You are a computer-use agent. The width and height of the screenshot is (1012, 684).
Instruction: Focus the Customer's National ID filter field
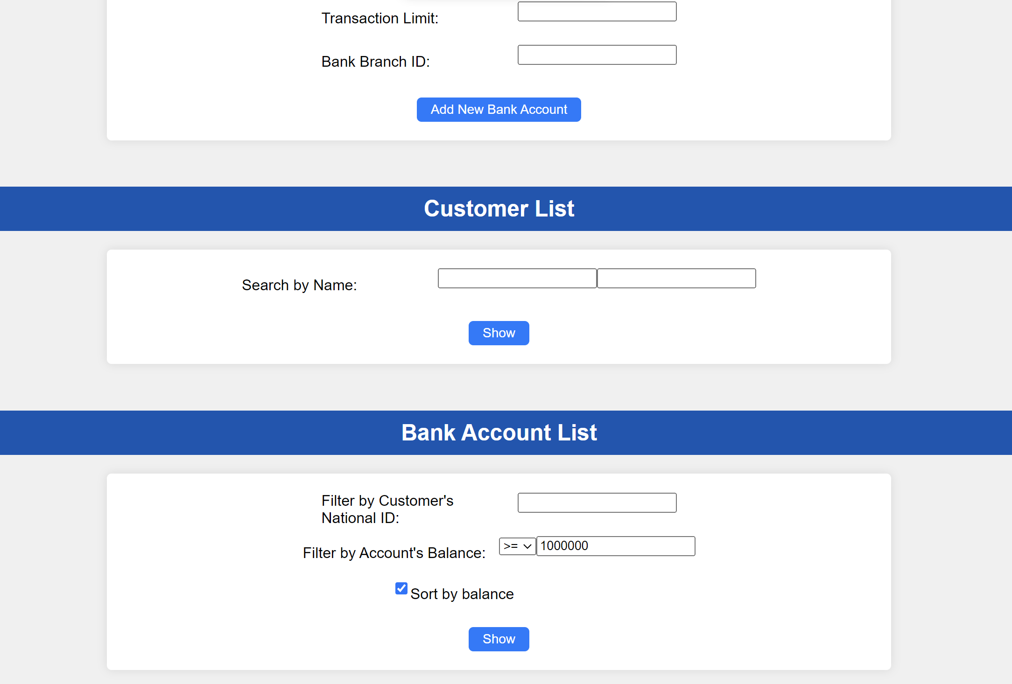(x=597, y=503)
